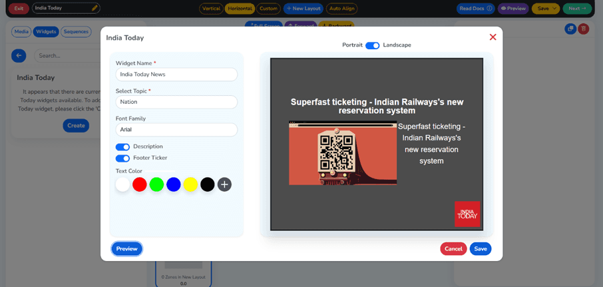The height and width of the screenshot is (287, 603).
Task: Click the India Today logo in preview
Action: [x=467, y=214]
